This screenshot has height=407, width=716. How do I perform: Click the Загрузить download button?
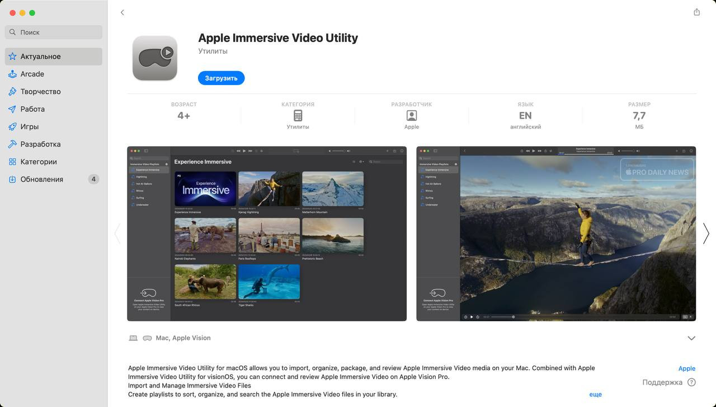(222, 78)
